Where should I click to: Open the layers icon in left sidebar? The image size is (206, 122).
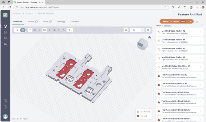tap(6, 38)
